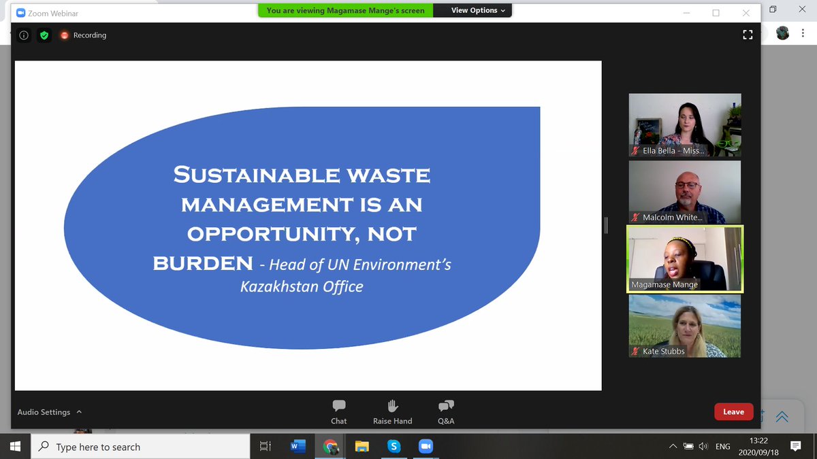Screen dimensions: 817x459
Task: Click the Zoom Webinar logo icon
Action: tap(20, 13)
